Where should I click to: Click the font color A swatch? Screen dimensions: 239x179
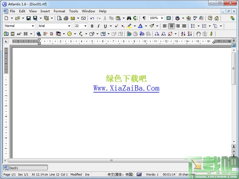click(x=140, y=26)
